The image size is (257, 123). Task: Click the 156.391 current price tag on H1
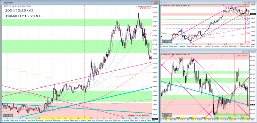click(253, 105)
